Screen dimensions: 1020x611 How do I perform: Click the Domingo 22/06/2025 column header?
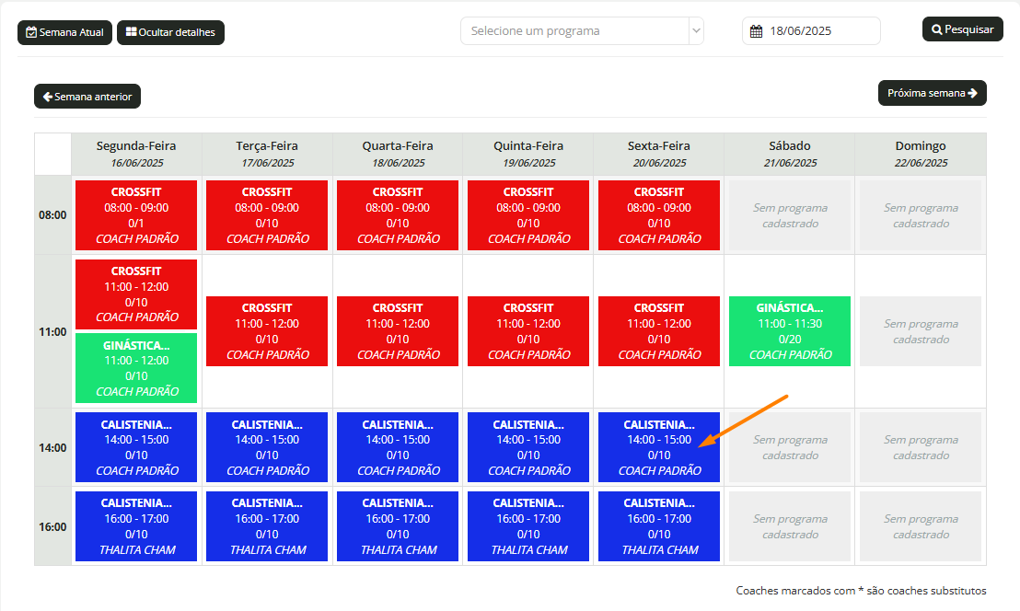click(x=921, y=154)
